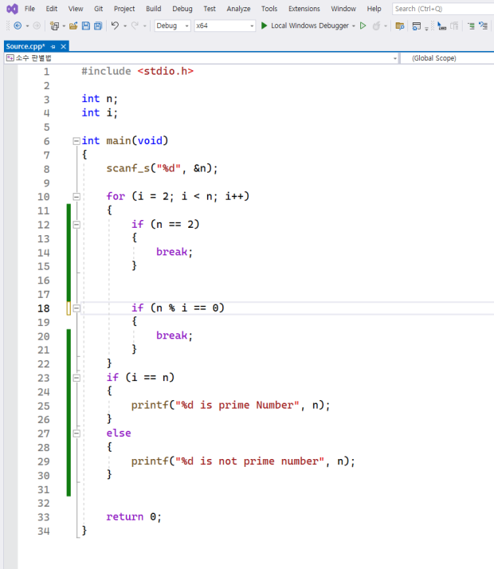Open the Tools menu
Viewport: 494px width, 569px height.
(x=269, y=9)
